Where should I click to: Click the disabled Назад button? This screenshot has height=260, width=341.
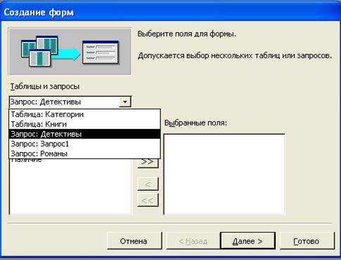193,241
